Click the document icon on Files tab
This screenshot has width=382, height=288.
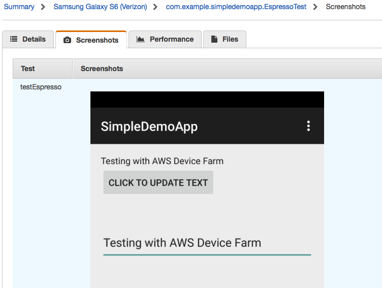[x=214, y=39]
